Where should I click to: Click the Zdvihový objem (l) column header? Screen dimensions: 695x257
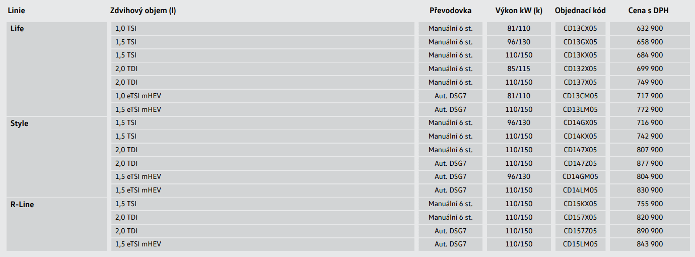pos(143,10)
